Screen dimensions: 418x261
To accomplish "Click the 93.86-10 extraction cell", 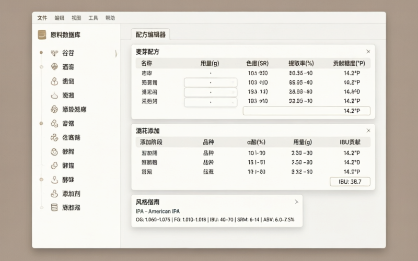I will pos(301,101).
